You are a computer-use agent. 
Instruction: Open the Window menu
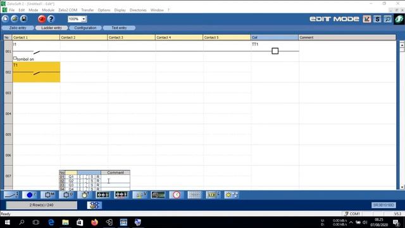[157, 10]
